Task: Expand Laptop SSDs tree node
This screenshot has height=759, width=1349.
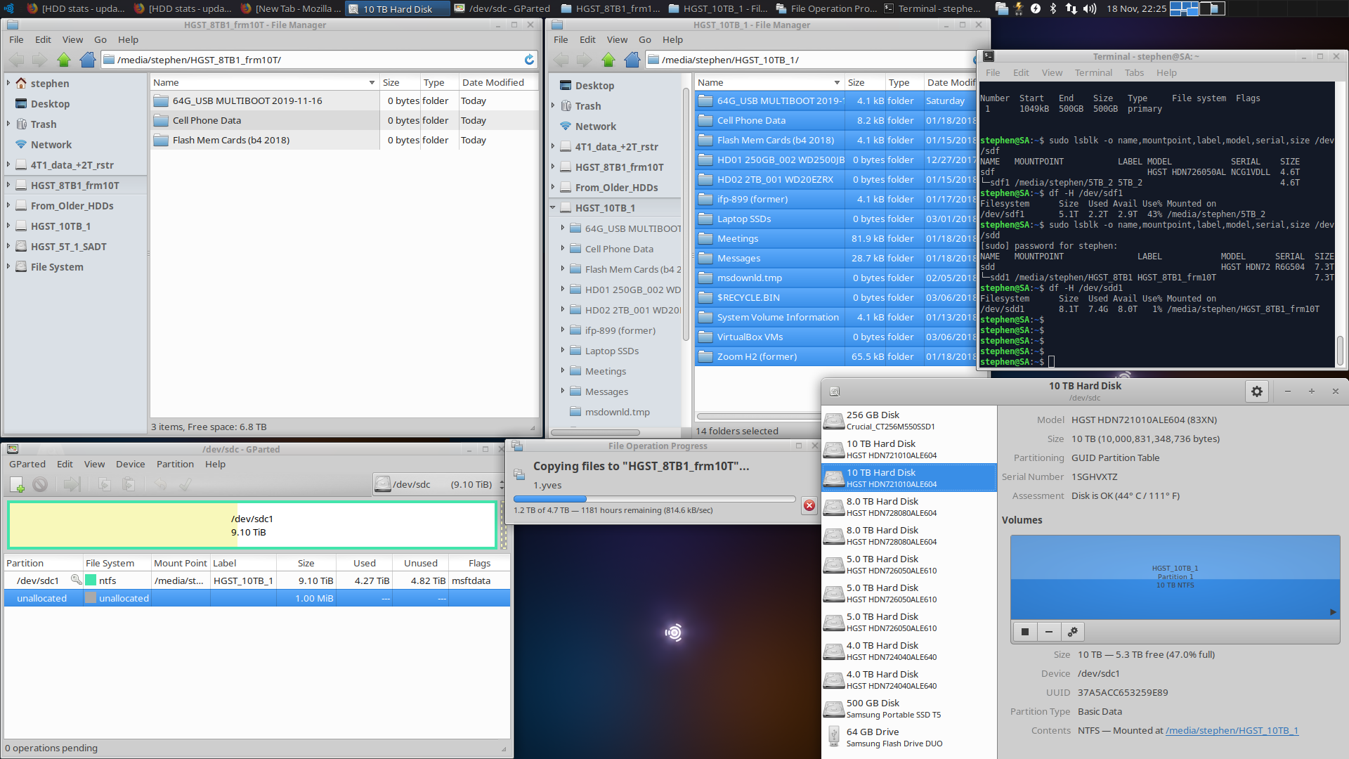Action: 563,350
